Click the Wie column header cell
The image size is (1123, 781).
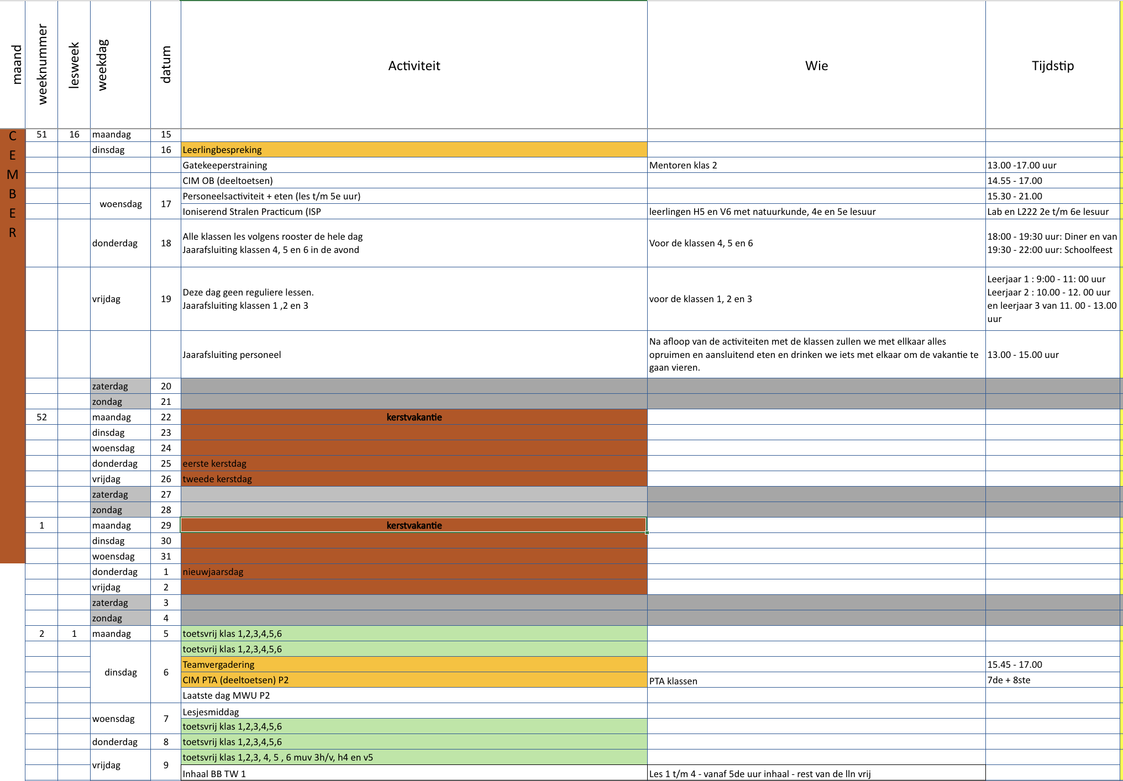(x=816, y=65)
